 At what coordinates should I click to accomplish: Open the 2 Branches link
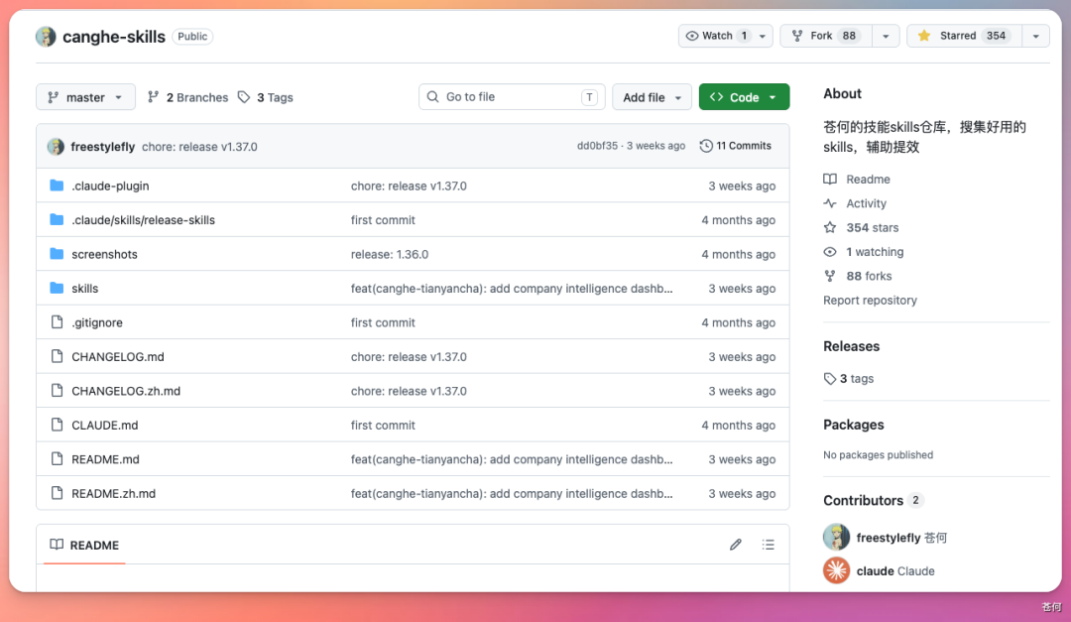pos(187,97)
